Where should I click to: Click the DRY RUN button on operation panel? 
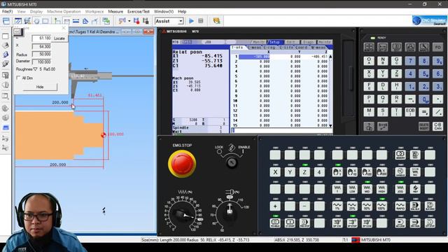[x=415, y=223]
